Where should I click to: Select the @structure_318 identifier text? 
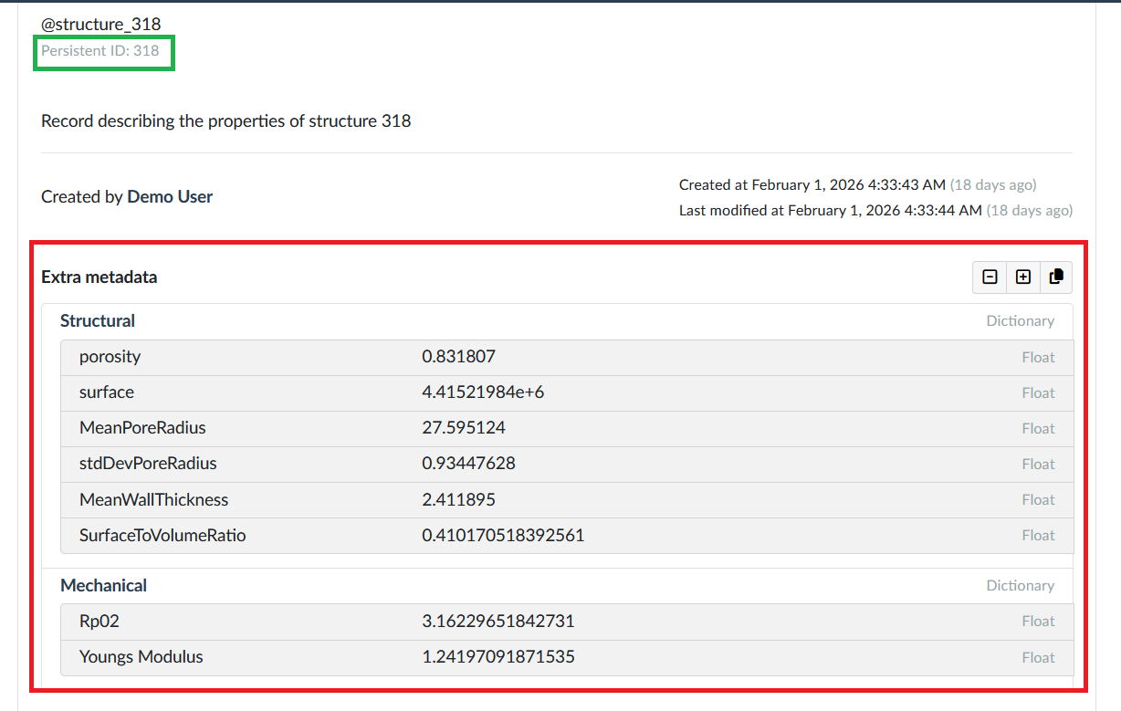coord(101,25)
